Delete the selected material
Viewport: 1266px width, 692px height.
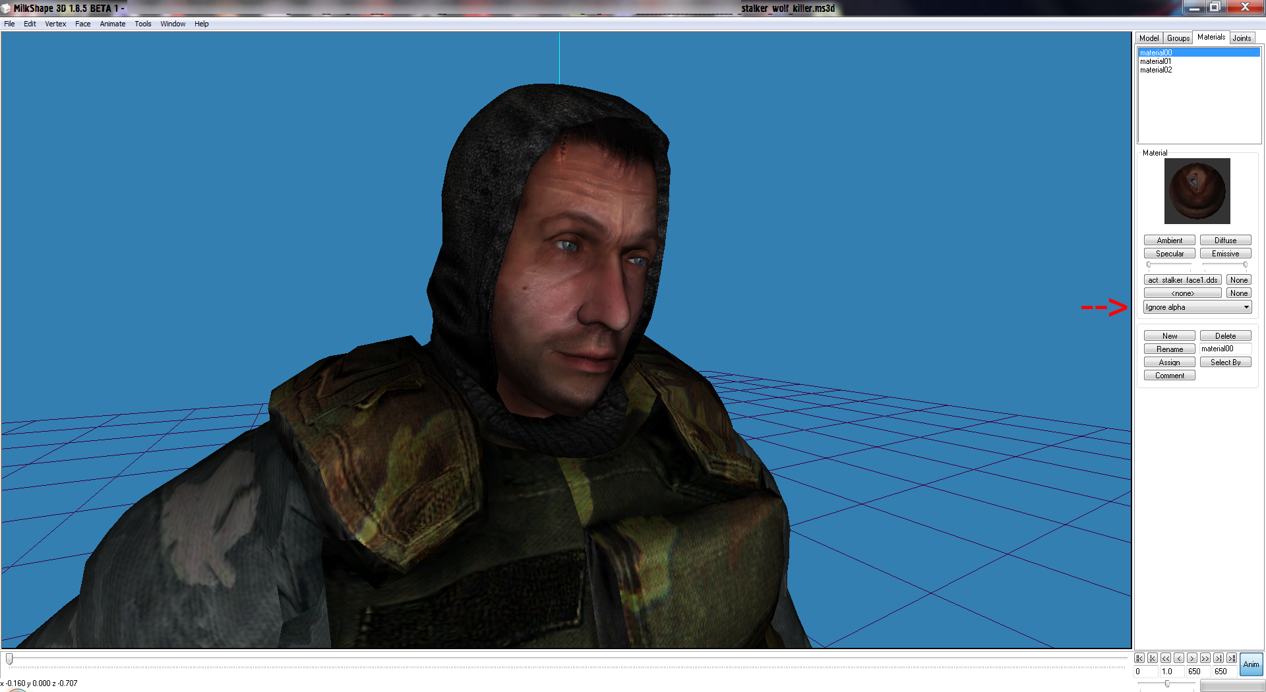1226,336
